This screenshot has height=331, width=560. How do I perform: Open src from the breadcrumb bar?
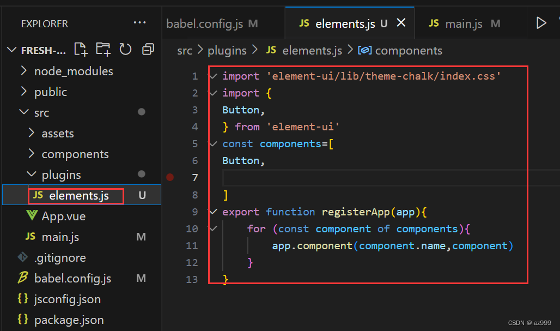click(x=185, y=50)
